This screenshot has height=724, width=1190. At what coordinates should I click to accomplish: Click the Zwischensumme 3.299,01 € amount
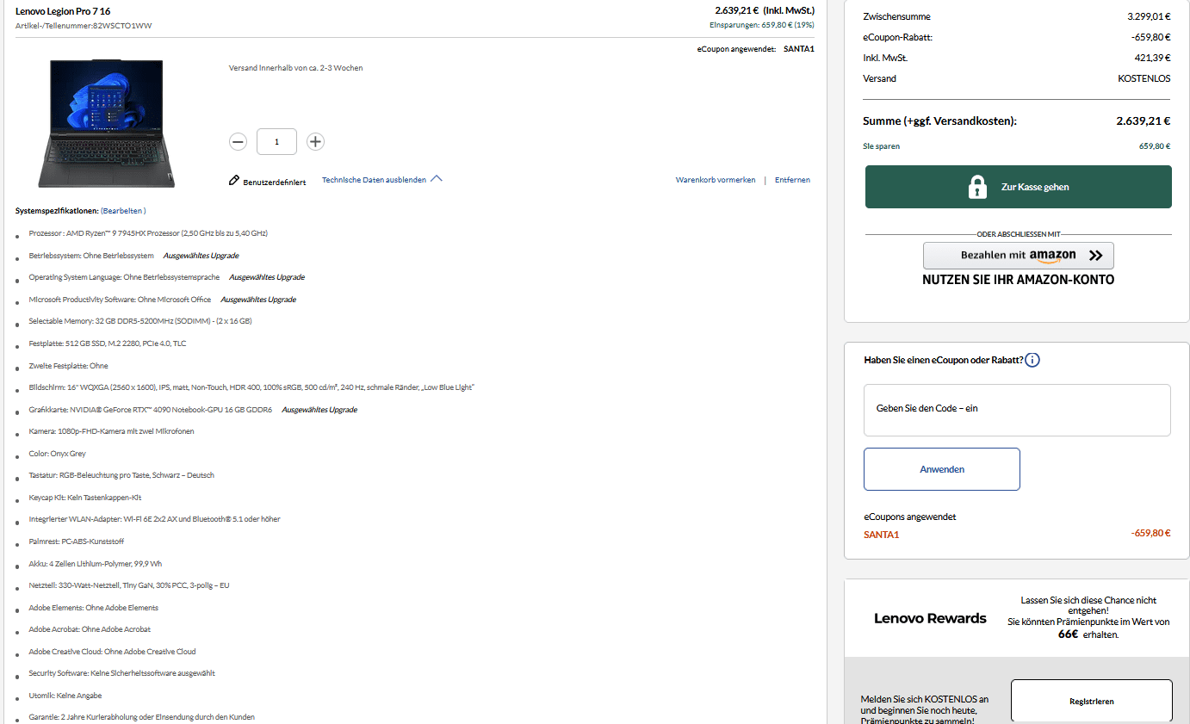click(x=1149, y=16)
